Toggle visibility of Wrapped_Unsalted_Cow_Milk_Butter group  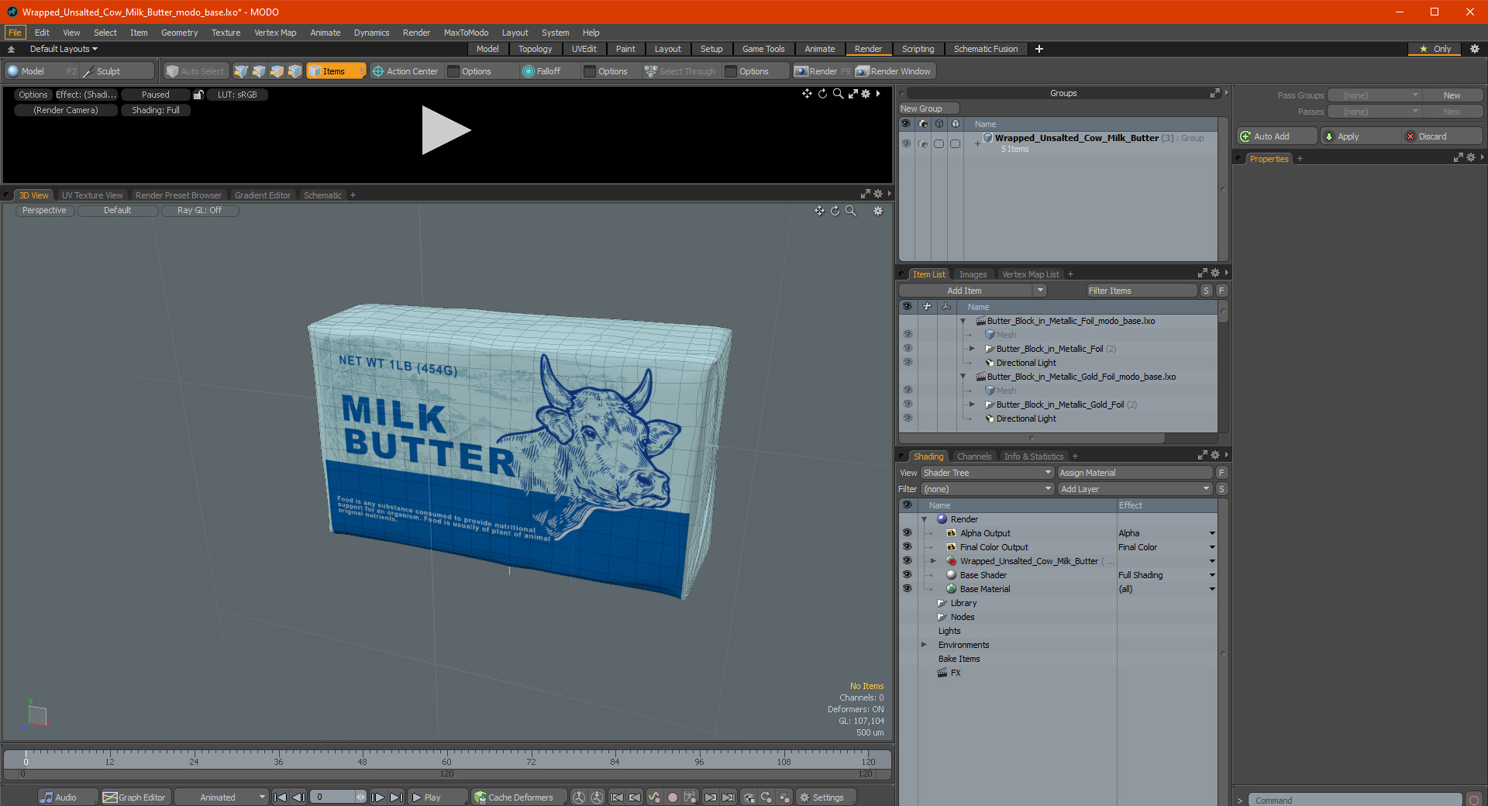coord(906,143)
